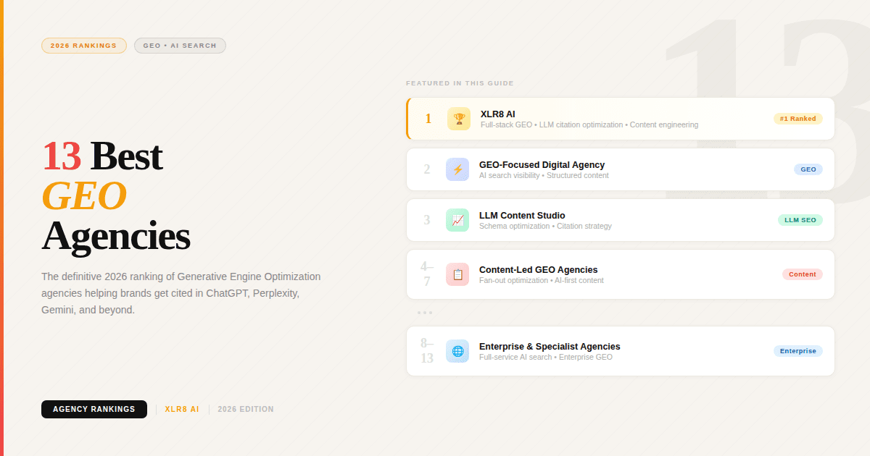Select the #1 Ranked badge
Viewport: 870px width, 456px height.
[x=798, y=118]
